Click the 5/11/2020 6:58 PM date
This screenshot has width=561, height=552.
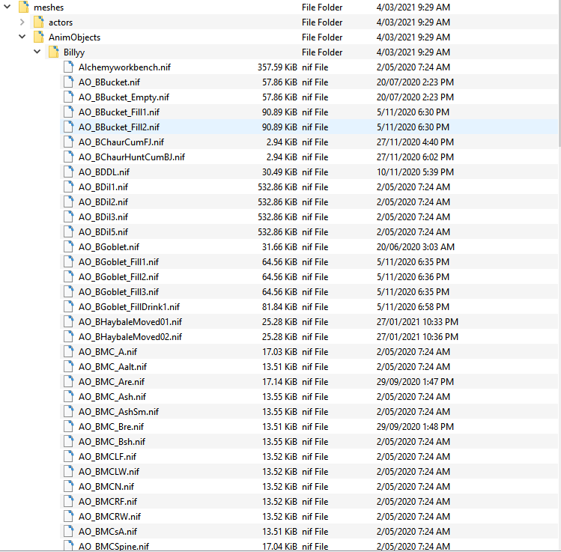(x=413, y=307)
